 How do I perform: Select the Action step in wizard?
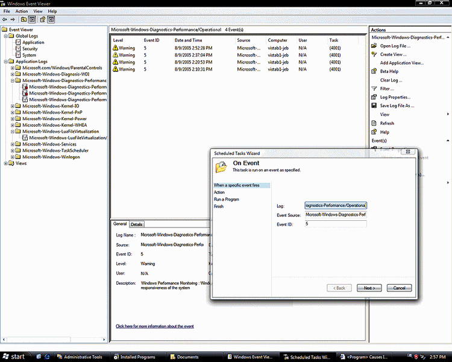click(x=219, y=192)
